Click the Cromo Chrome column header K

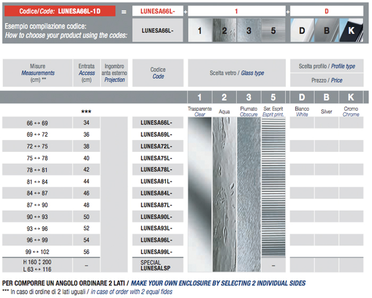point(351,97)
